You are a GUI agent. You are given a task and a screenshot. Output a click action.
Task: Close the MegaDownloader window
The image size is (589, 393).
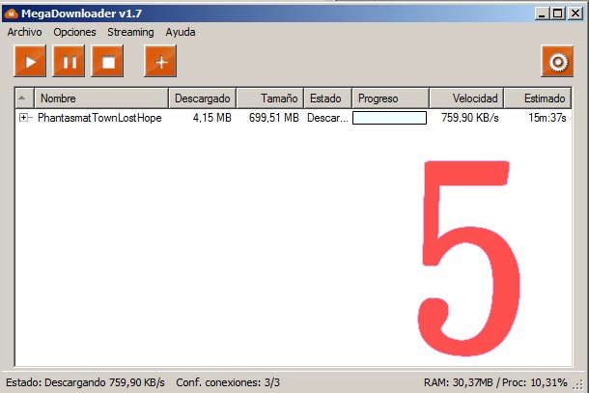pos(575,14)
